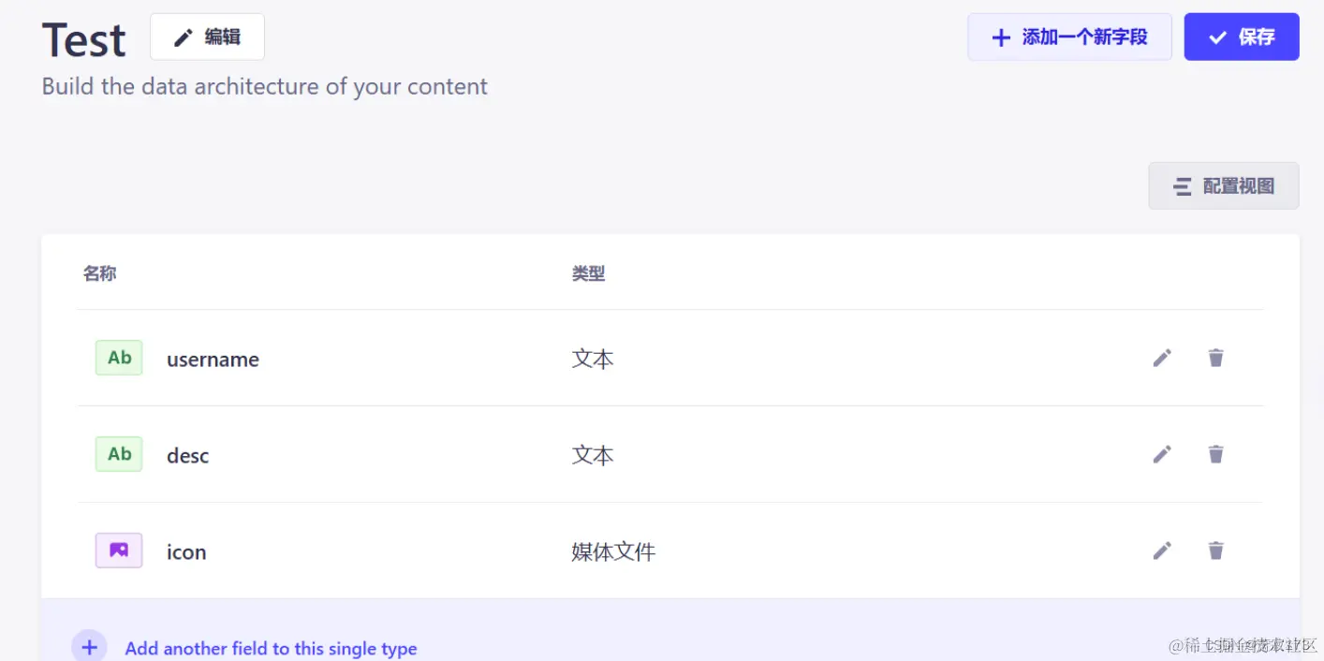The height and width of the screenshot is (661, 1324).
Task: Click the pencil edit icon for username field
Action: tap(1162, 358)
